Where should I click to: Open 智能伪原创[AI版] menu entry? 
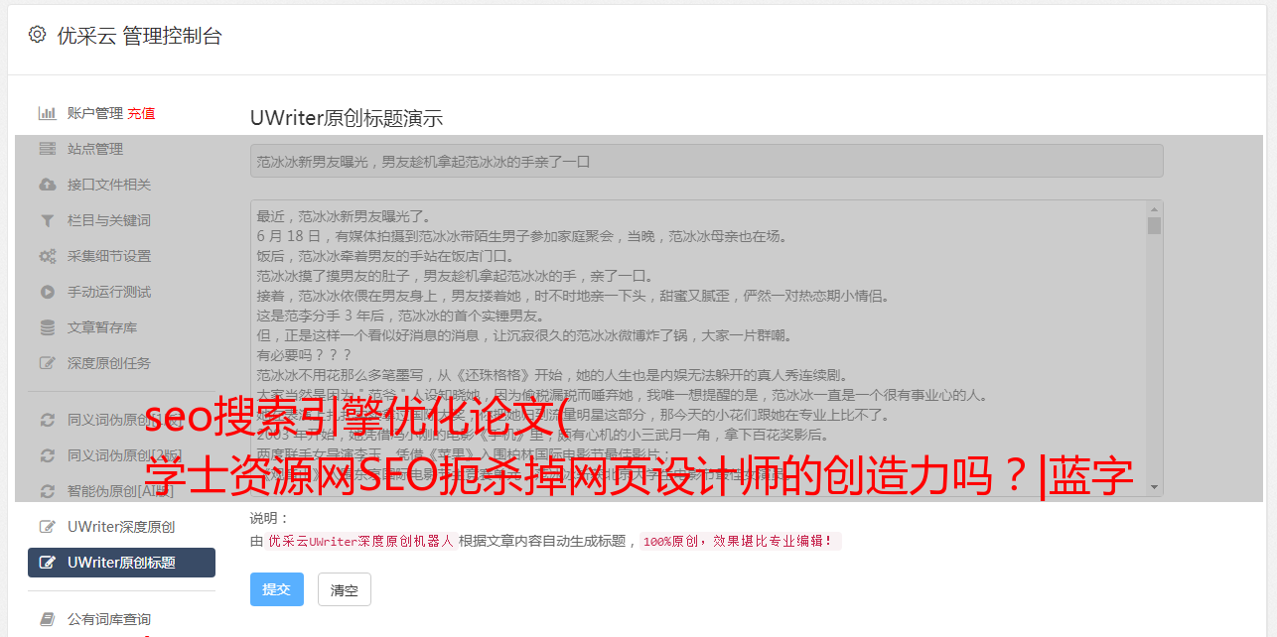click(121, 491)
